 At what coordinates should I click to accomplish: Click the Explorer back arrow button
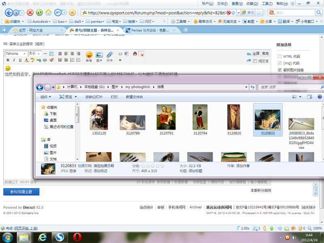coord(40,87)
